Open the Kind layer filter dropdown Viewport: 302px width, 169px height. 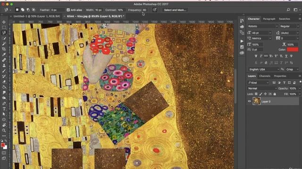(x=258, y=83)
